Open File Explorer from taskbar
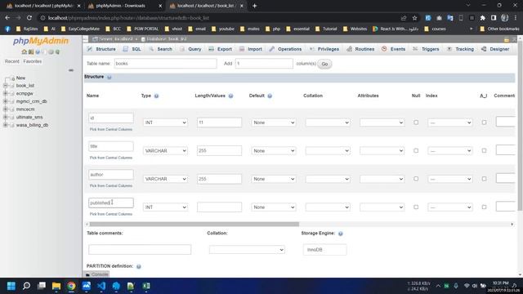The height and width of the screenshot is (294, 523). 56,286
